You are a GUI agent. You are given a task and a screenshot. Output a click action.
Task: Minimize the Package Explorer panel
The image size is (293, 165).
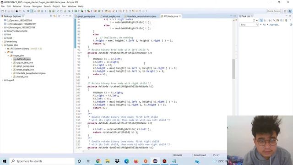(67, 16)
